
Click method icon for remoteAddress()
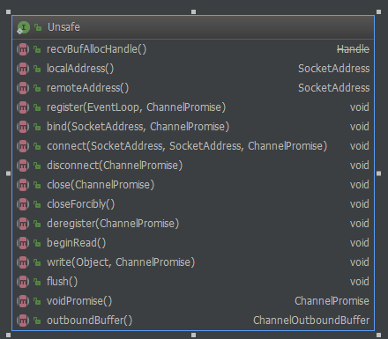coord(23,88)
